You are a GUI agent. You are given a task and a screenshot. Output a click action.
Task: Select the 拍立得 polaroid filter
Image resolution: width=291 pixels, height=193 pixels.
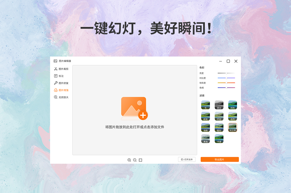233,127
